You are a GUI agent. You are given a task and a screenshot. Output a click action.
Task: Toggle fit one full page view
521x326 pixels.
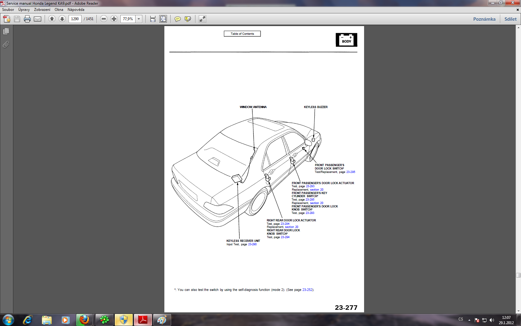click(163, 19)
